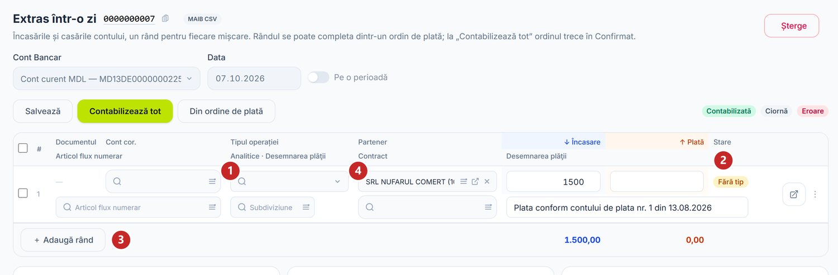Open list in Contract field

(x=488, y=207)
